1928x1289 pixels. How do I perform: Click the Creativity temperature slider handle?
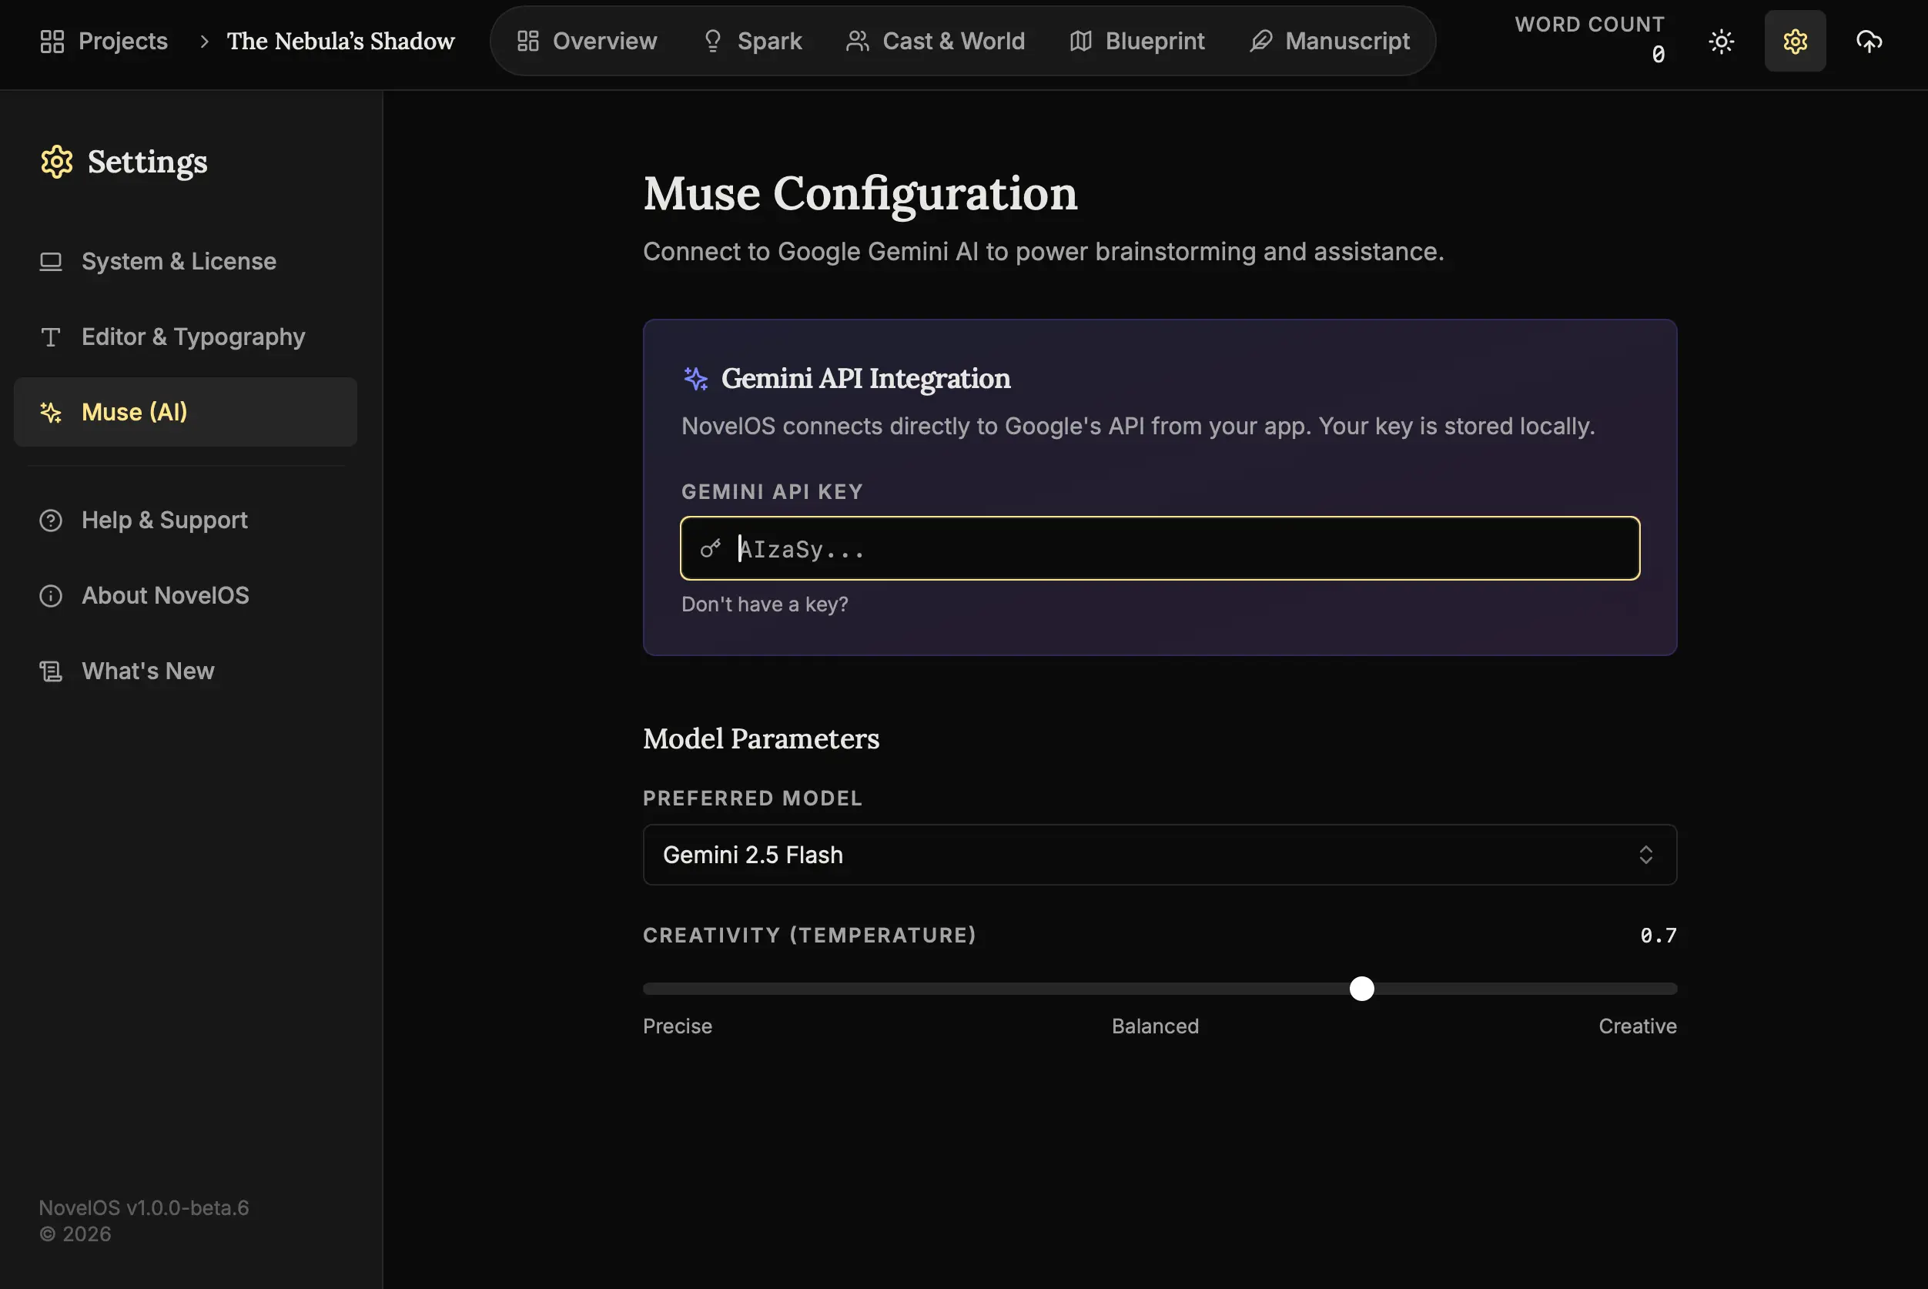coord(1361,988)
